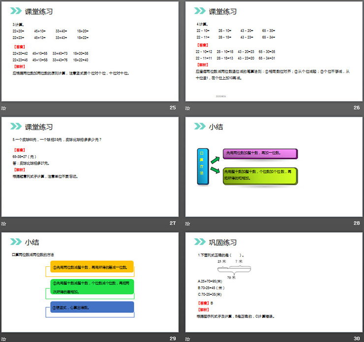Click the 巩固练习 title on slide 30
Viewport: 364px width, 342px height.
click(x=223, y=242)
